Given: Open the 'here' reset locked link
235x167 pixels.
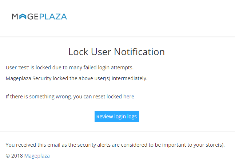Looking at the screenshot, I should click(x=129, y=97).
